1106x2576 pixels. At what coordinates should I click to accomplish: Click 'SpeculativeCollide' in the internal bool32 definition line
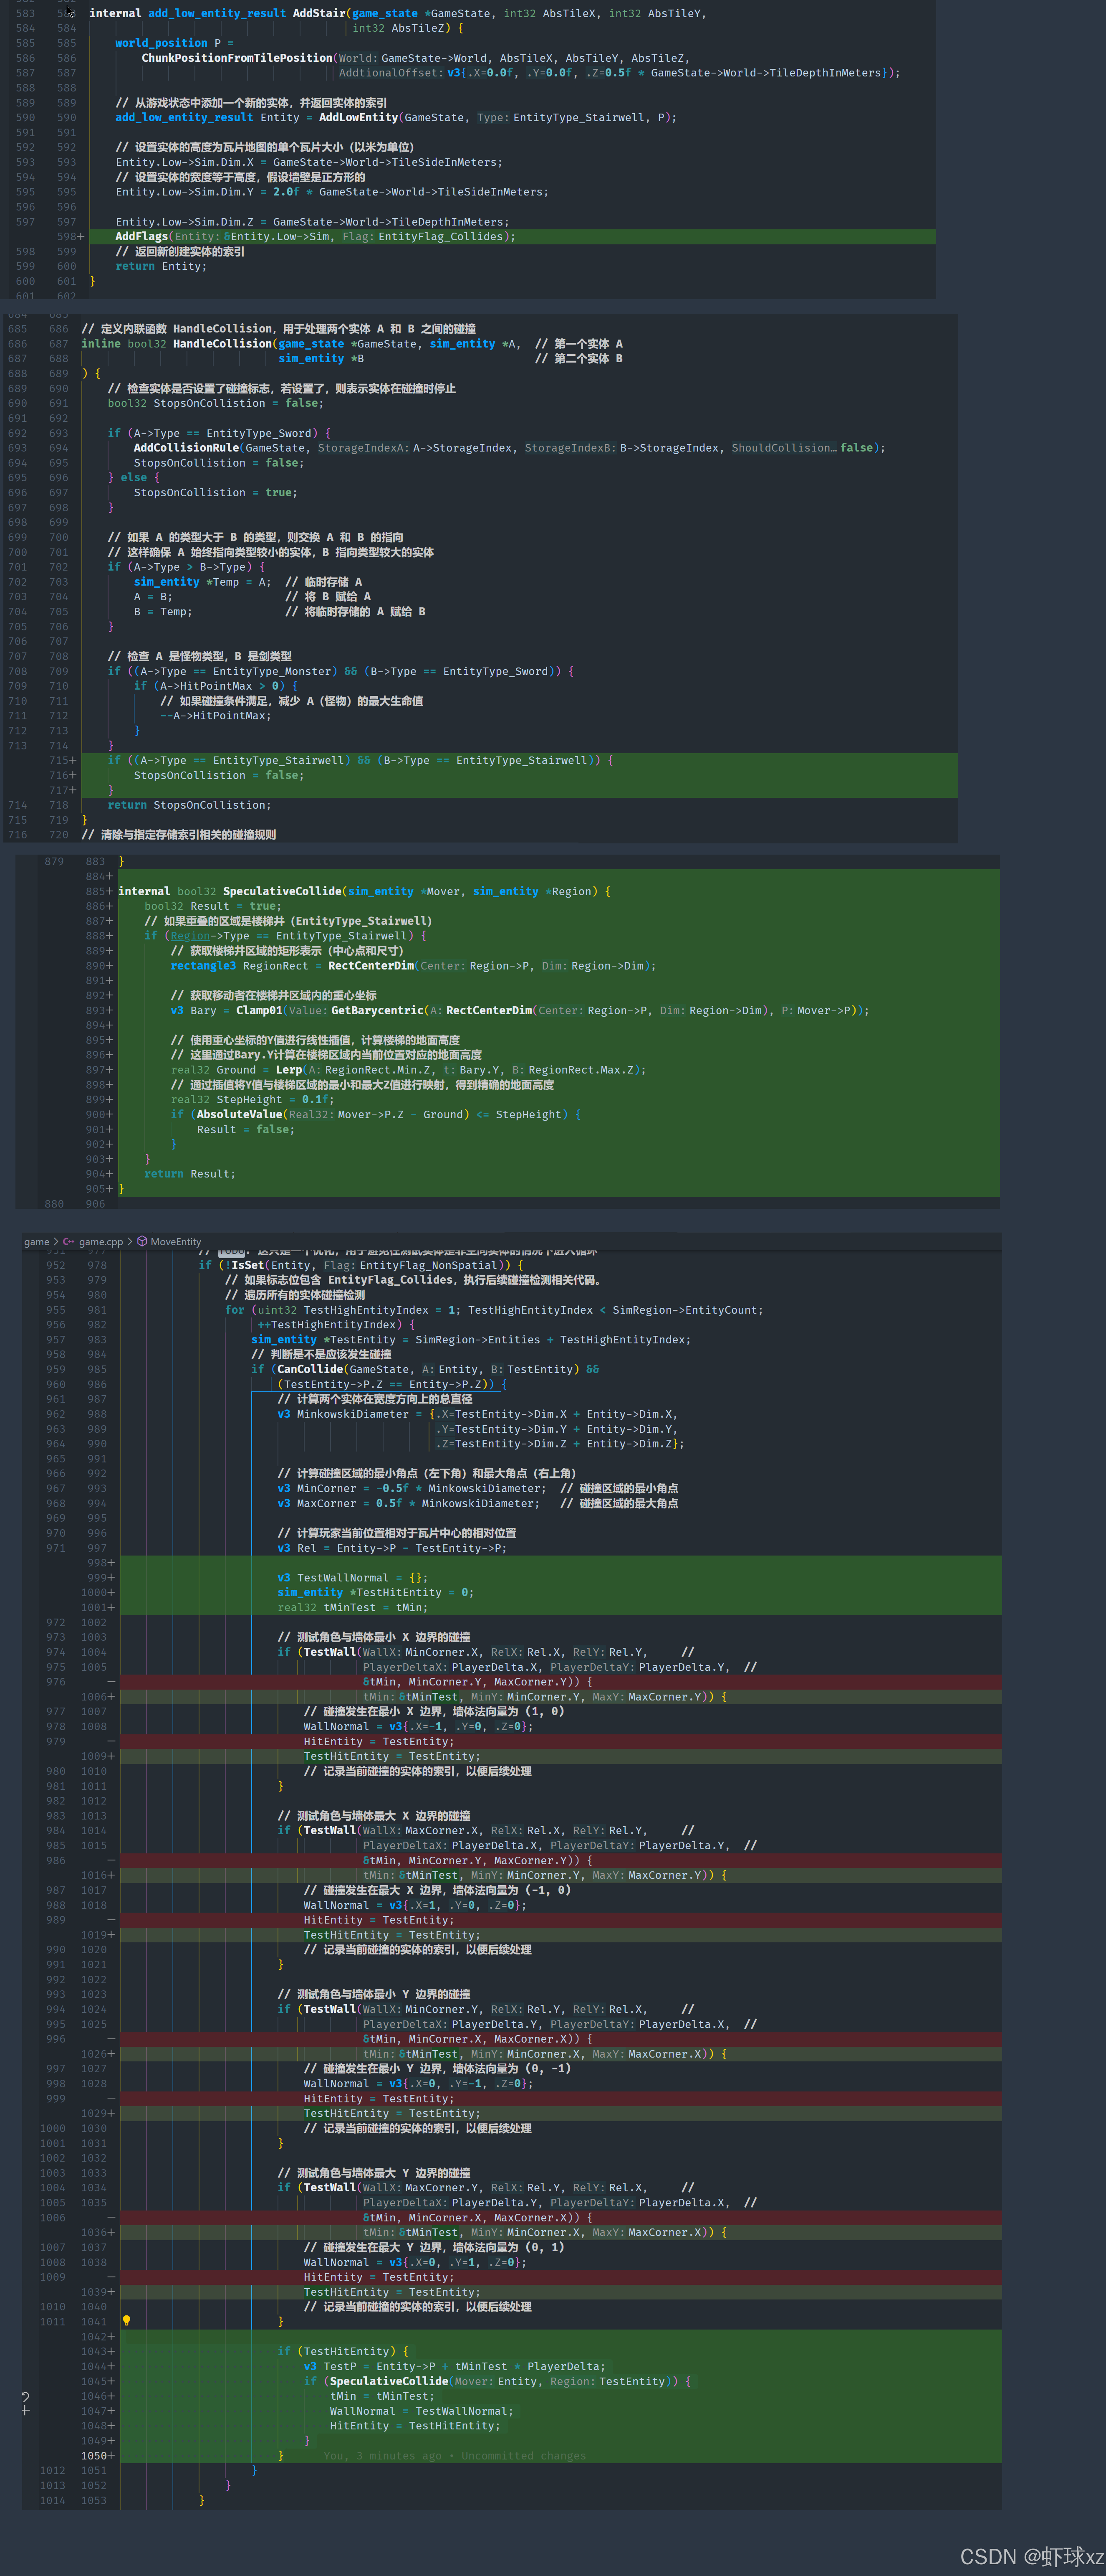click(282, 891)
